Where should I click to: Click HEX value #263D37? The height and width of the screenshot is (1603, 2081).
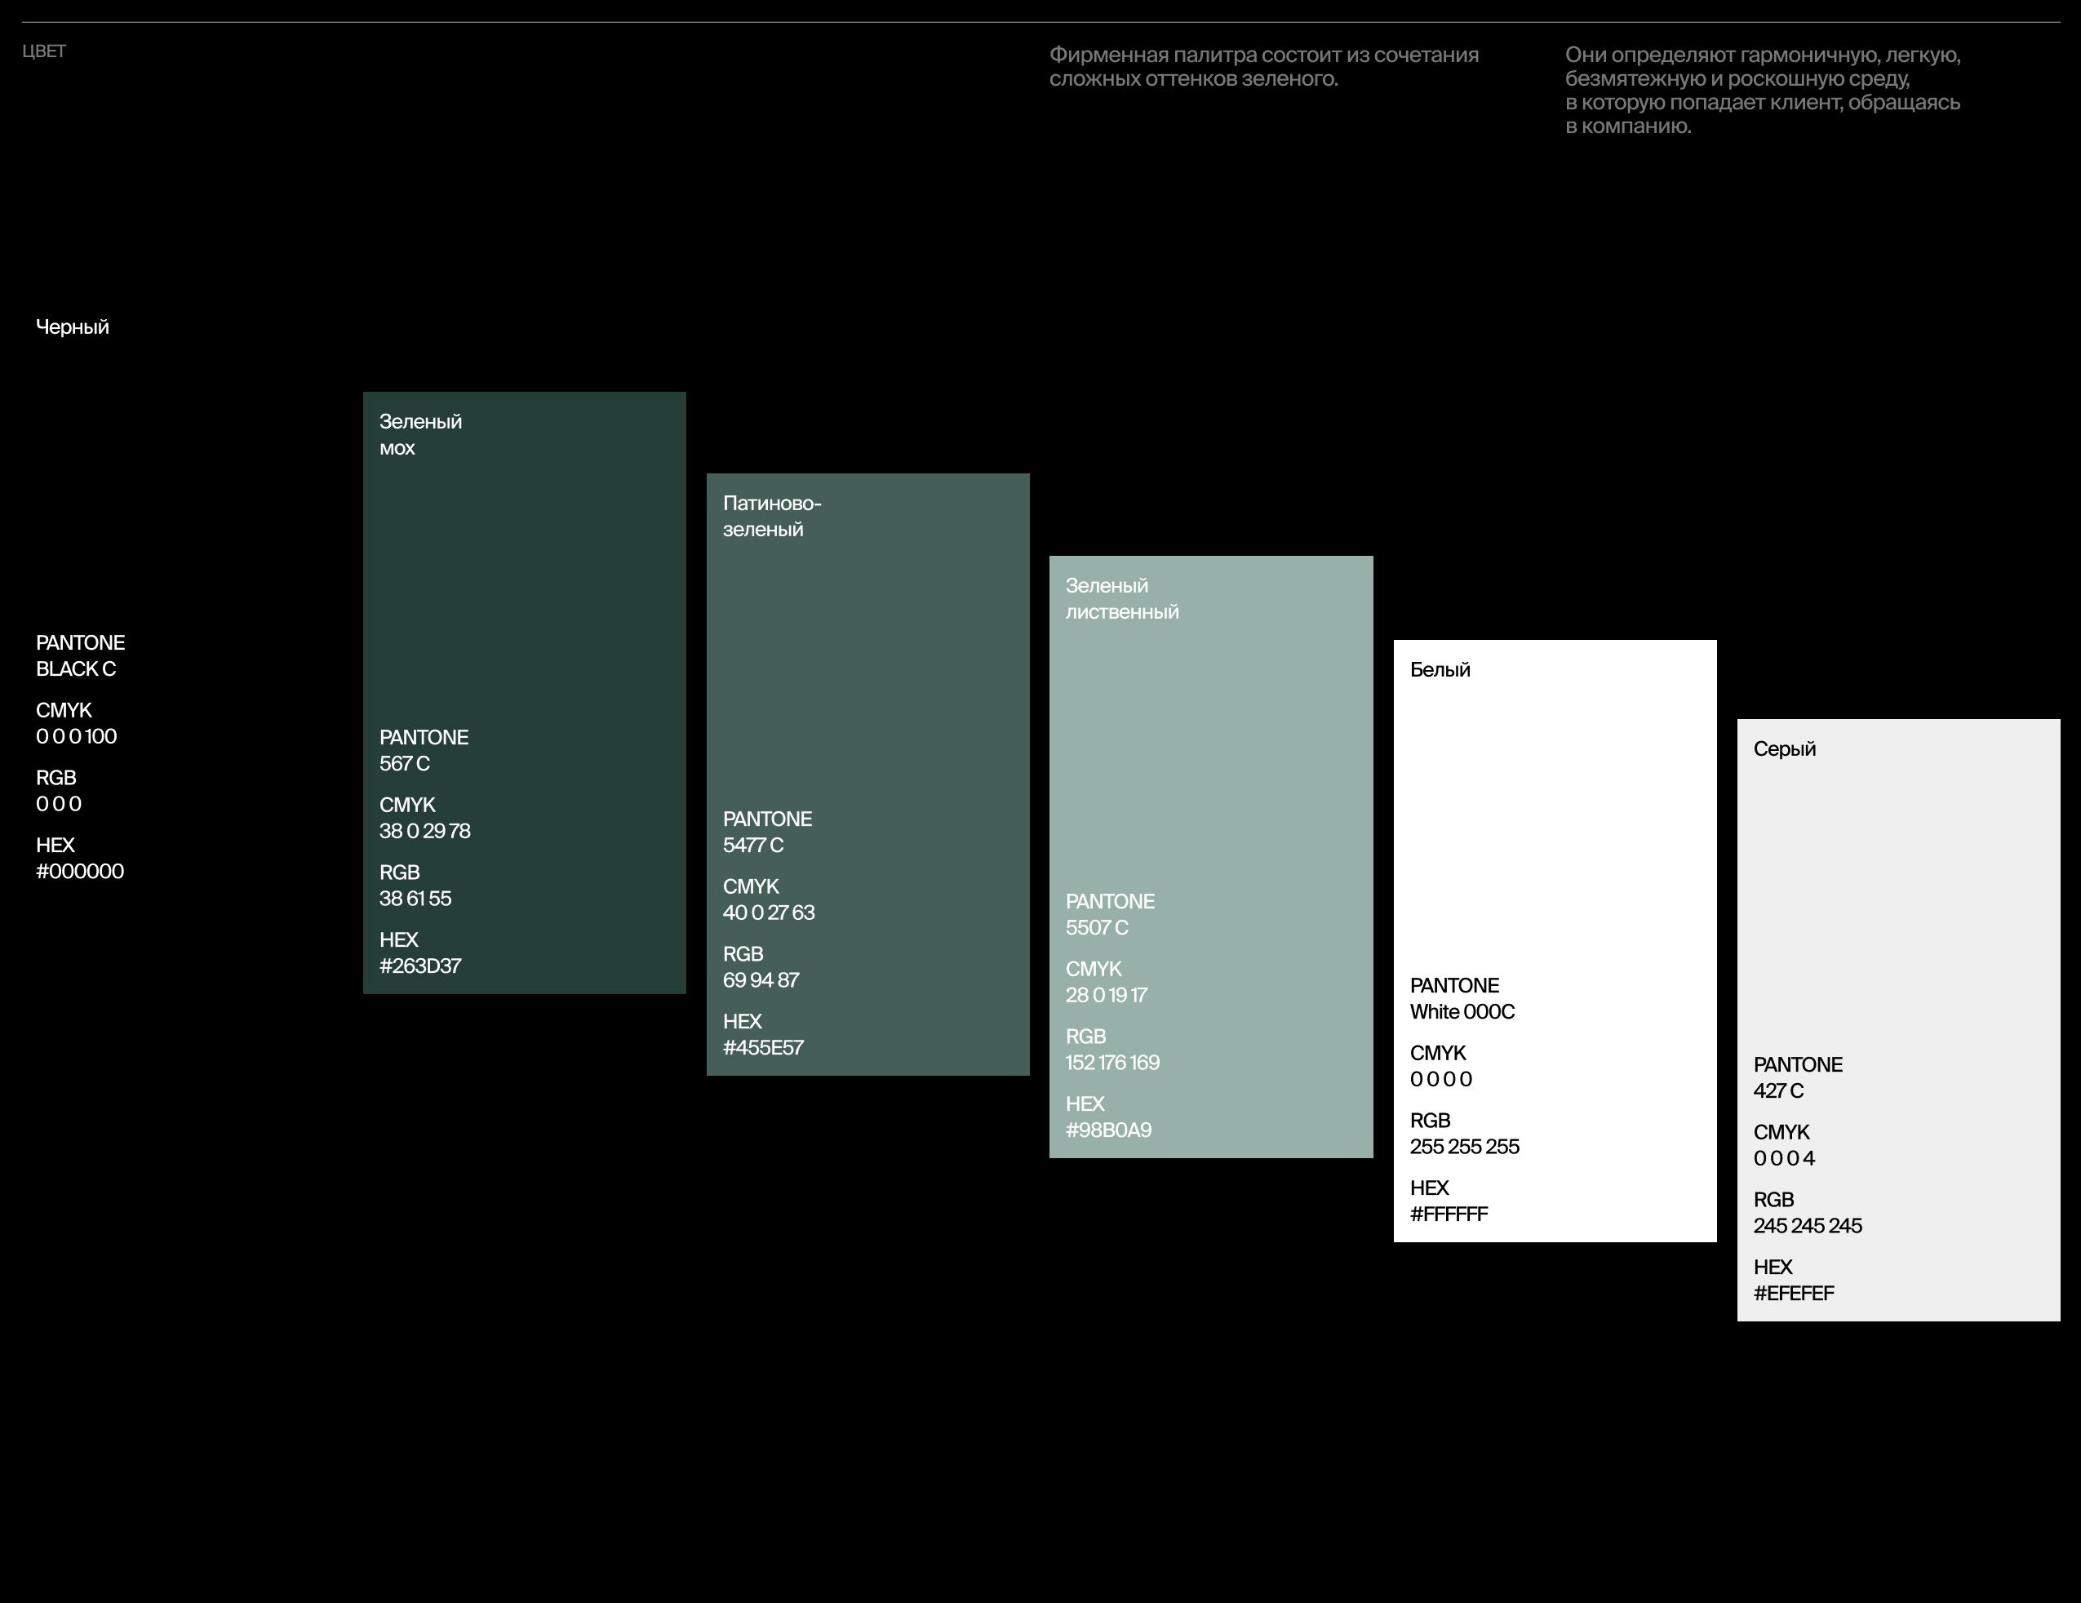420,966
